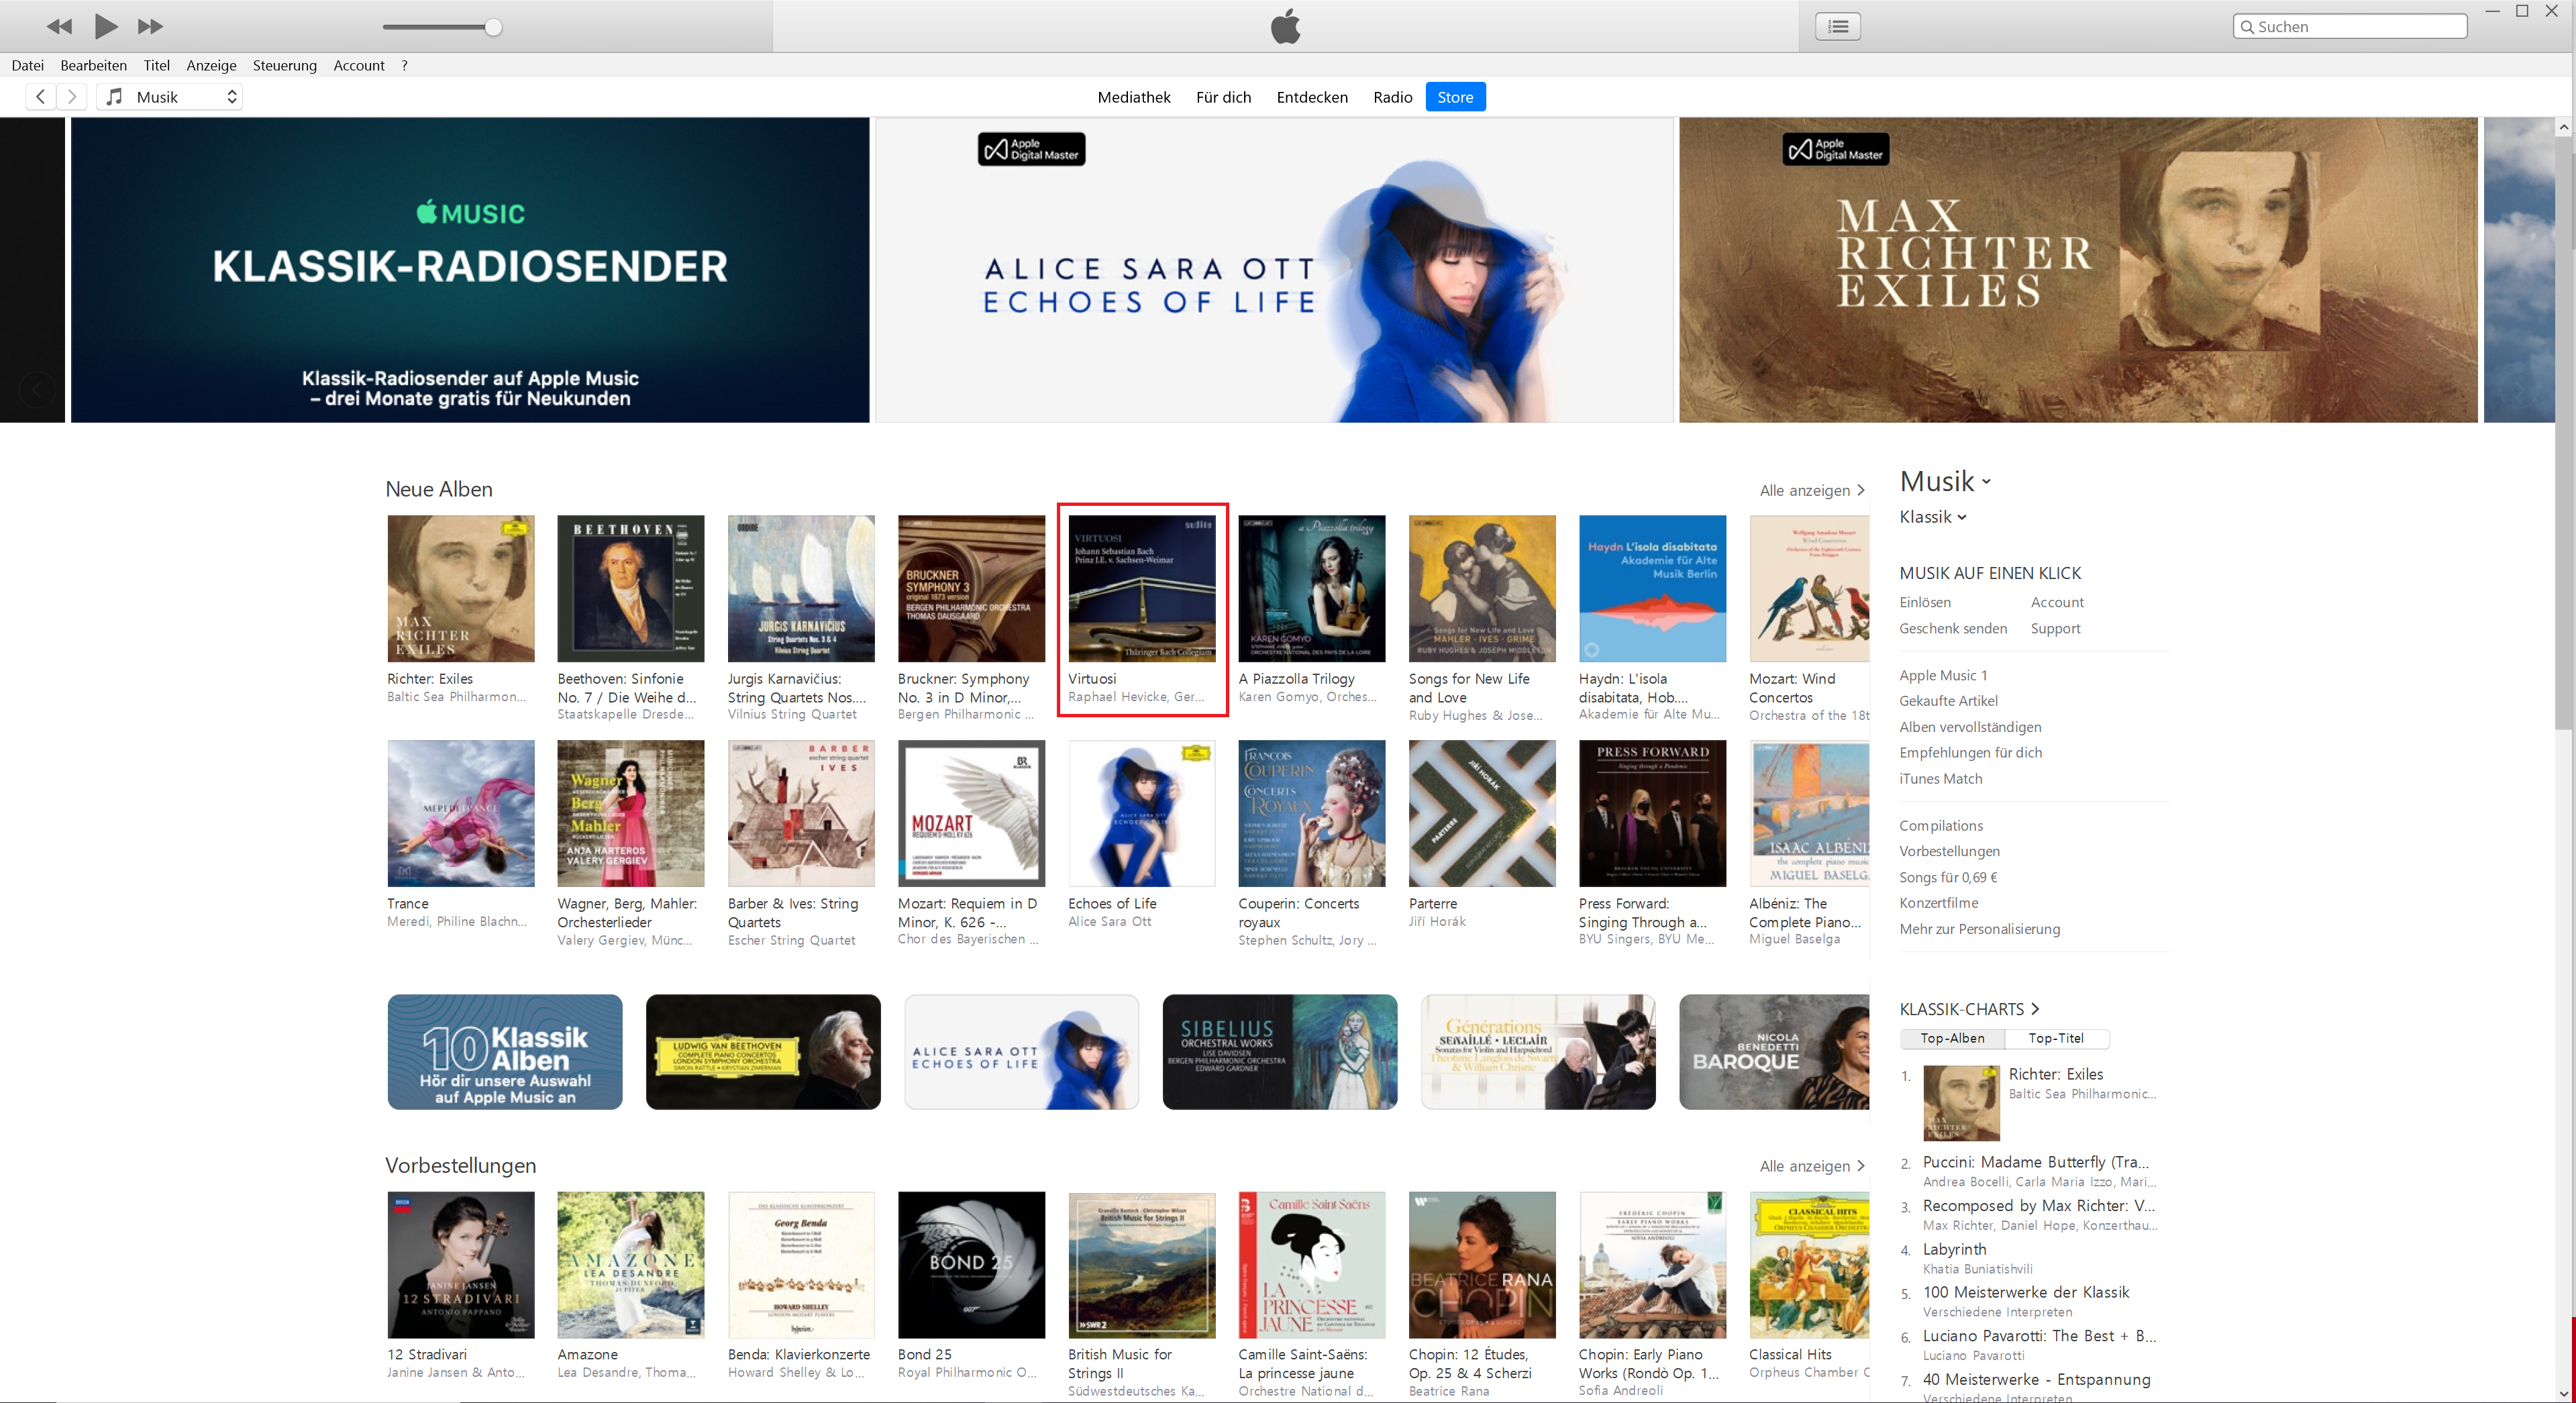Skip ahead with the next-track icon
This screenshot has width=2576, height=1403.
click(x=150, y=26)
